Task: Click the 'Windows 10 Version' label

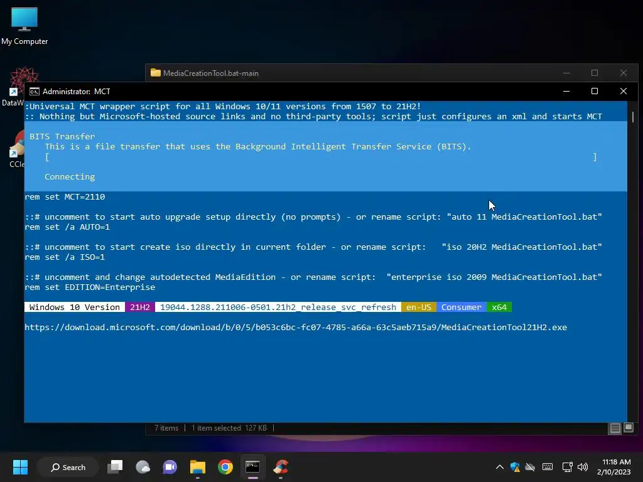Action: 75,307
